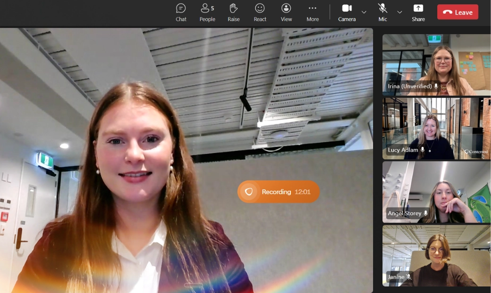Raise your hand in the meeting
The width and height of the screenshot is (491, 293).
coord(234,13)
